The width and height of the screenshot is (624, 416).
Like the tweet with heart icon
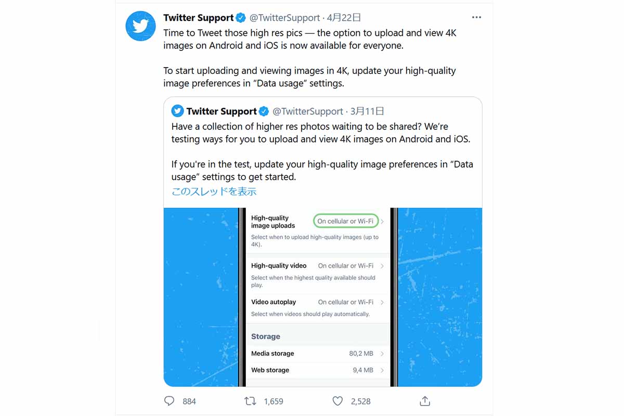tap(337, 401)
